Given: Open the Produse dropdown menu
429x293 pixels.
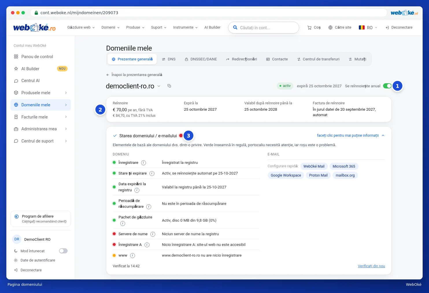Looking at the screenshot, I should 135,27.
